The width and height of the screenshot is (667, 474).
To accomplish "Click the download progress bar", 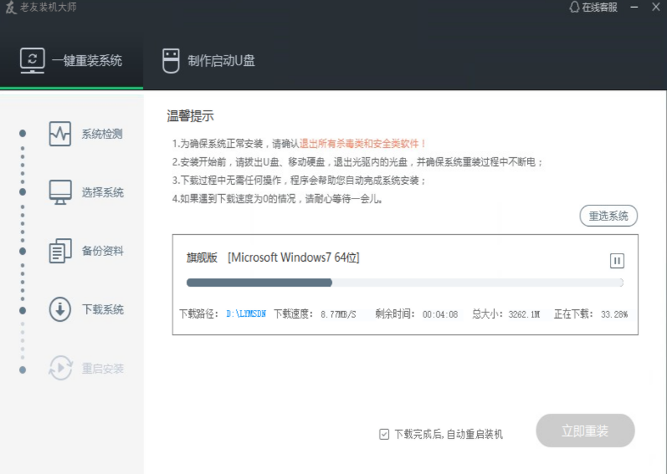I will coord(404,283).
